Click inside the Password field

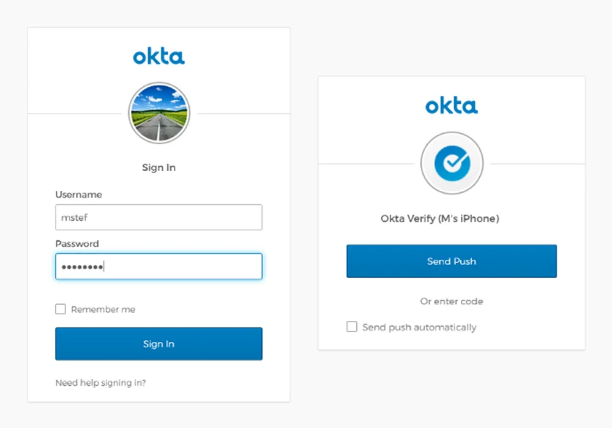159,266
